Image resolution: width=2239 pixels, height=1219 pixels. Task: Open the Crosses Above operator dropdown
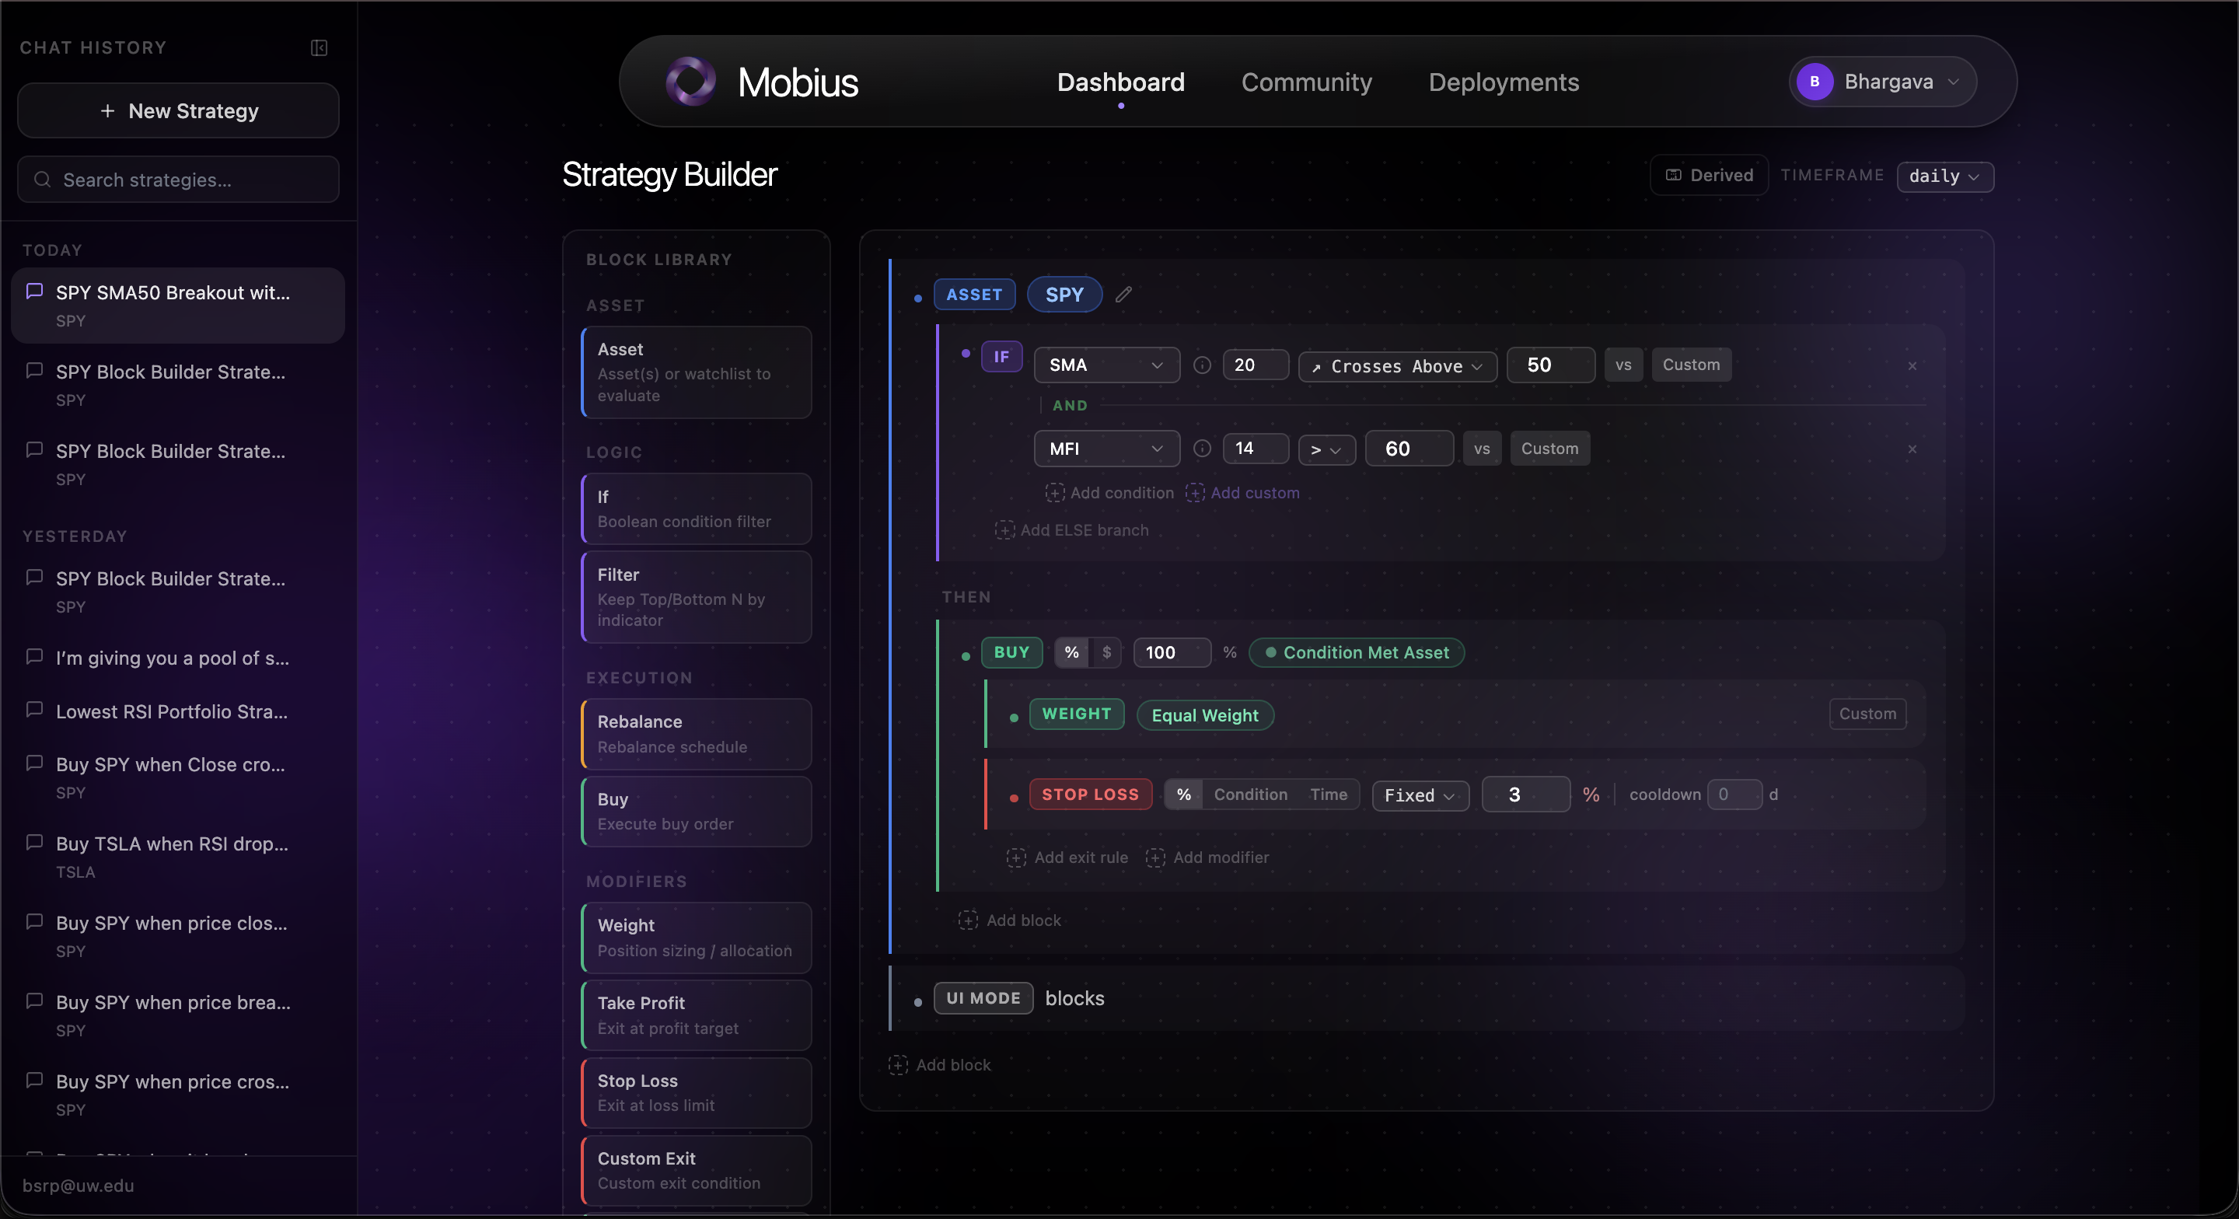pyautogui.click(x=1396, y=366)
